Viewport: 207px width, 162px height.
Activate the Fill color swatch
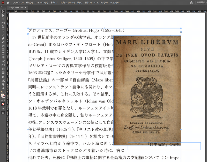[2, 95]
